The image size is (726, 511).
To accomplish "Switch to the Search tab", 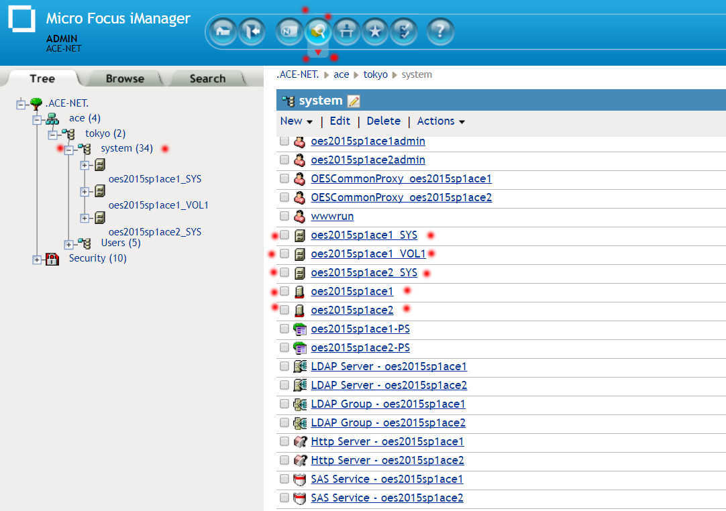I will coord(207,78).
